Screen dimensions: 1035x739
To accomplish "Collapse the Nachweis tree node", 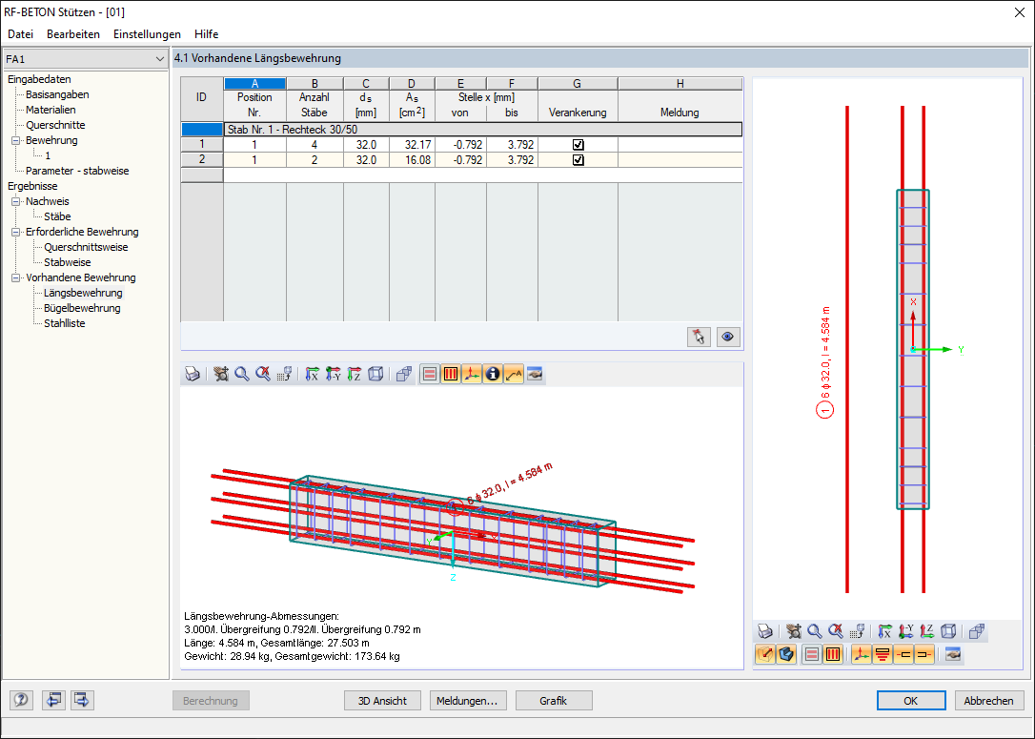I will tap(16, 201).
